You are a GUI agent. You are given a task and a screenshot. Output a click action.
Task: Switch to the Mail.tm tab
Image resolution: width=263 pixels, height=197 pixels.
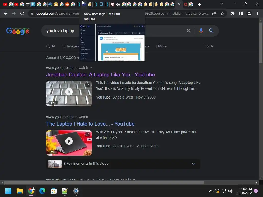[84, 5]
